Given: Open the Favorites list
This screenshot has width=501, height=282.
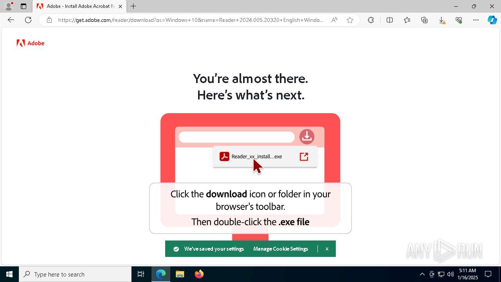Looking at the screenshot, I should coord(407,20).
